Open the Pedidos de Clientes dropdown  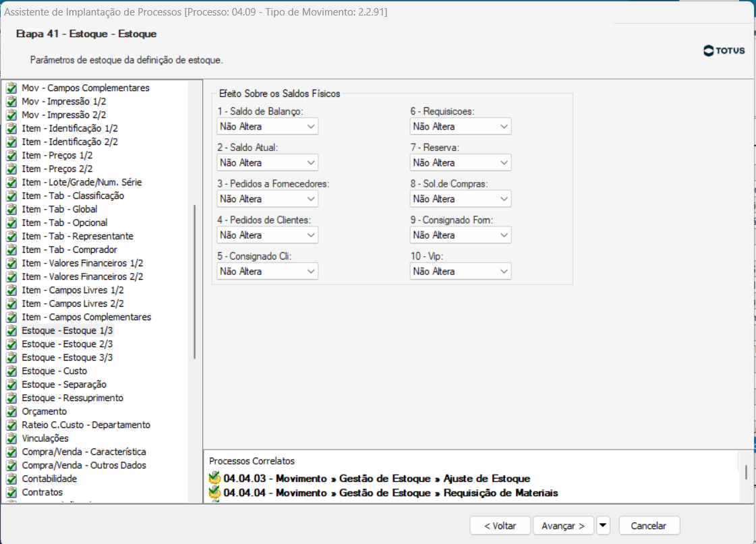coord(267,235)
